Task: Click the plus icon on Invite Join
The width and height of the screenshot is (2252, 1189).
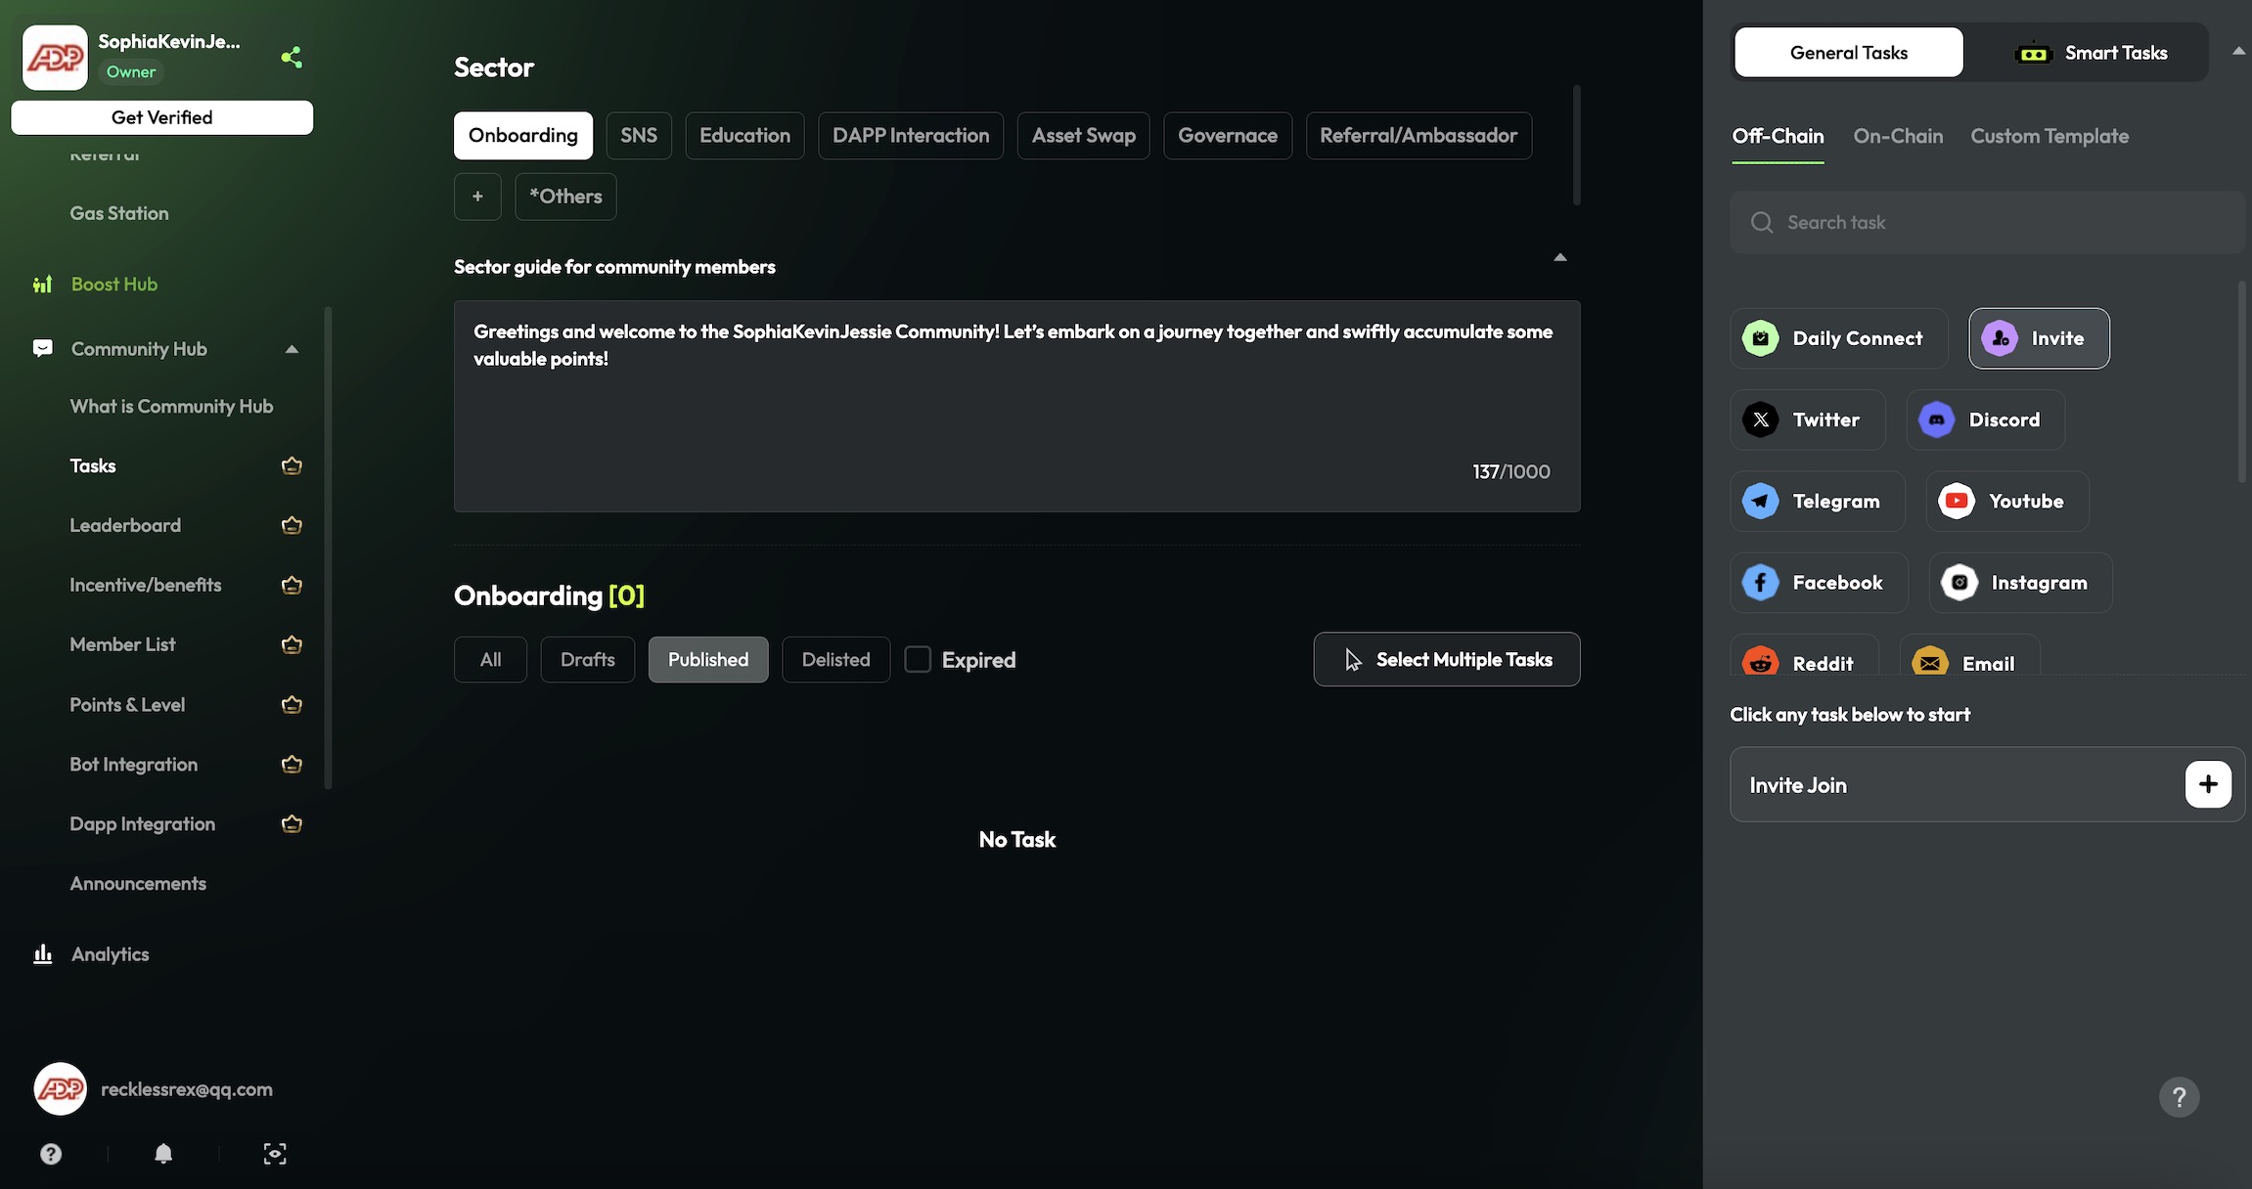Action: (x=2207, y=784)
